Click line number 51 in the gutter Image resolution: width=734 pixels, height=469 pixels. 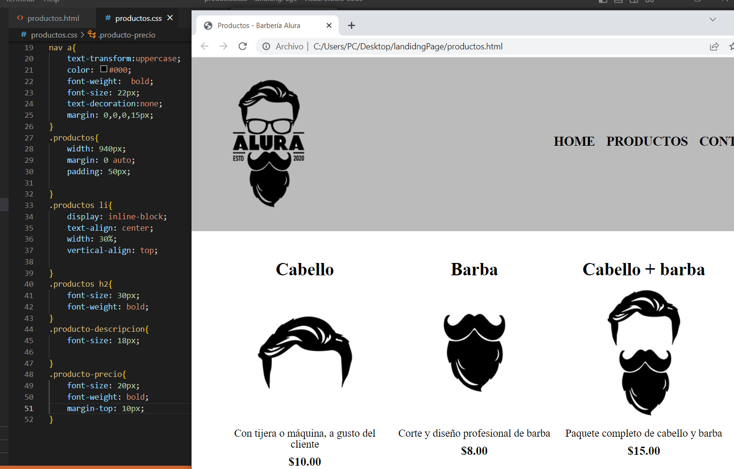(x=29, y=408)
